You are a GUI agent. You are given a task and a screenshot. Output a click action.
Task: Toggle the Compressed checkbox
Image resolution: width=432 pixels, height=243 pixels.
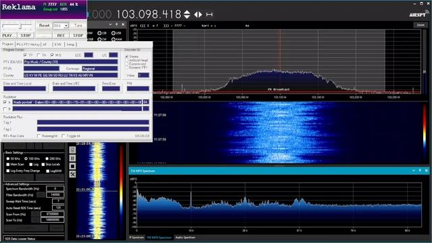[127, 63]
